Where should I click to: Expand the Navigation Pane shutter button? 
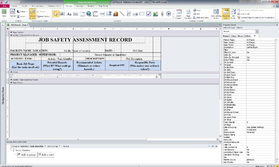pos(2,25)
